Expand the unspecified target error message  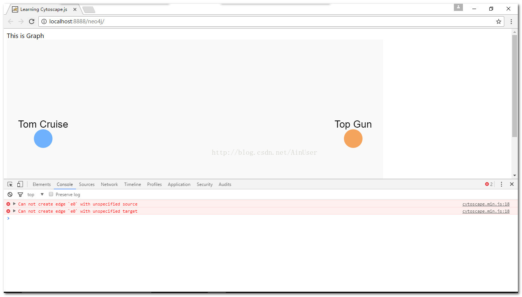click(x=14, y=211)
